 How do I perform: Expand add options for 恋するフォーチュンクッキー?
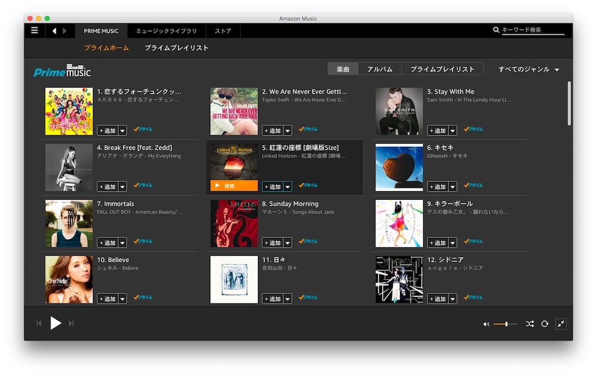(122, 131)
